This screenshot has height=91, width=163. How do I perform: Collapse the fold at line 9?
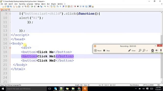coord(10,14)
